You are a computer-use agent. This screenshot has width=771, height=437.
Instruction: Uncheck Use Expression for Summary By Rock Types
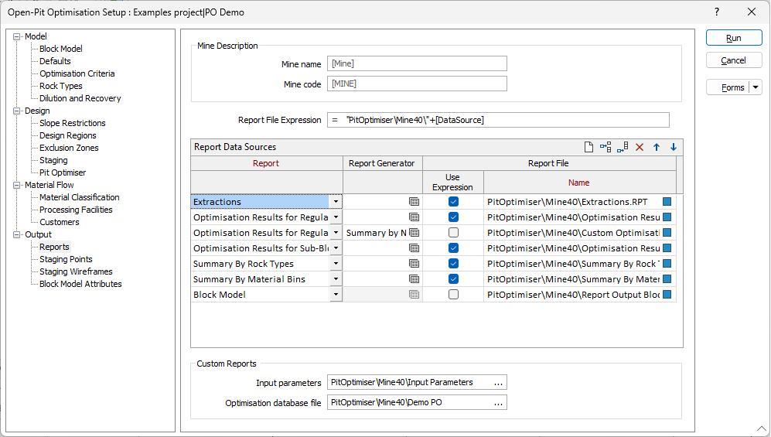[453, 264]
